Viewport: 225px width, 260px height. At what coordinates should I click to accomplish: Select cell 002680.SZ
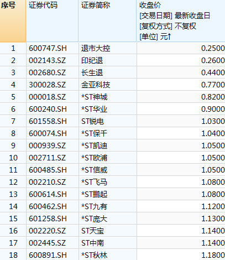pyautogui.click(x=47, y=72)
